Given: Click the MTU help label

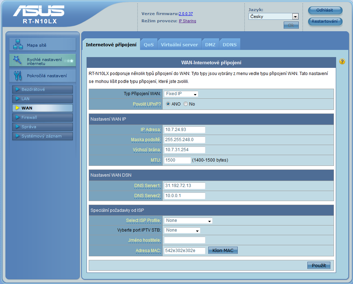Looking at the screenshot, I should coord(156,160).
